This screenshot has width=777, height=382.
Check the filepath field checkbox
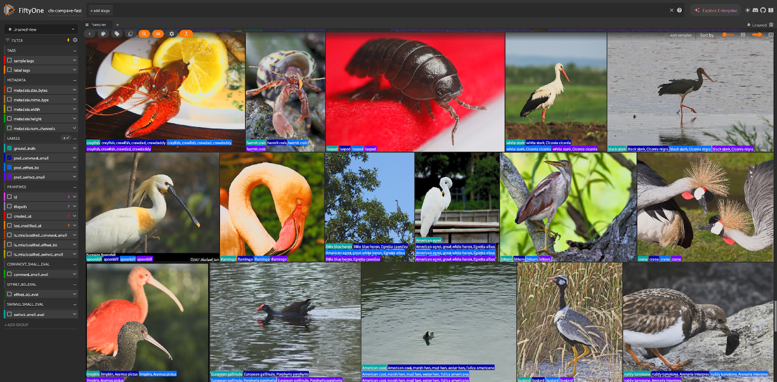(9, 206)
